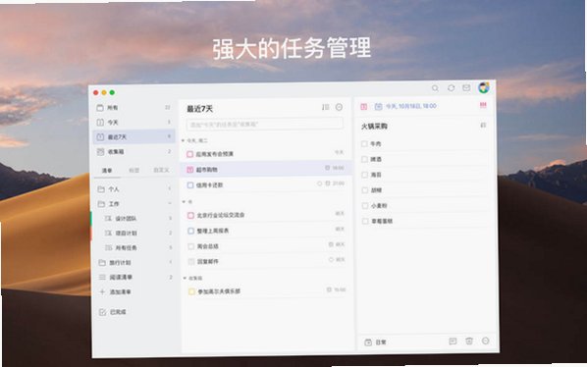
Task: Check off the 北京行业论坛交流会 task
Action: tap(190, 216)
